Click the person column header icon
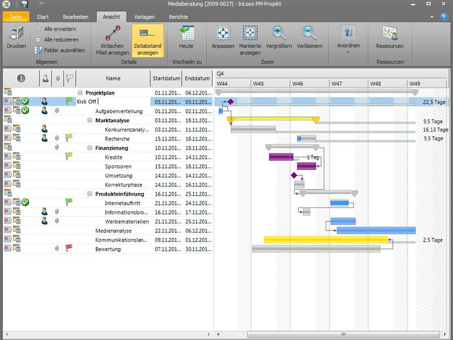 [x=45, y=78]
